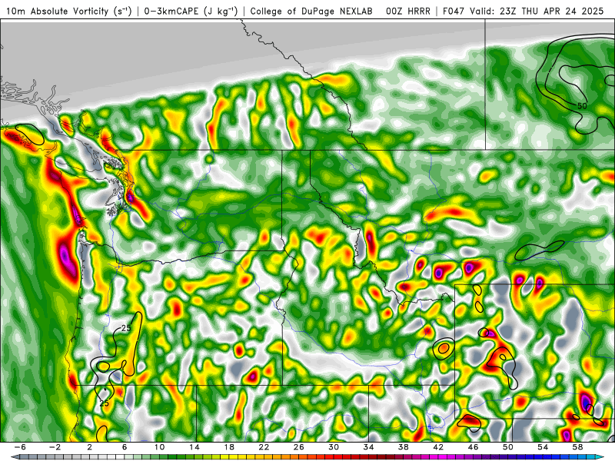
Task: Click the "46" colorbar value
Action: coord(473,447)
